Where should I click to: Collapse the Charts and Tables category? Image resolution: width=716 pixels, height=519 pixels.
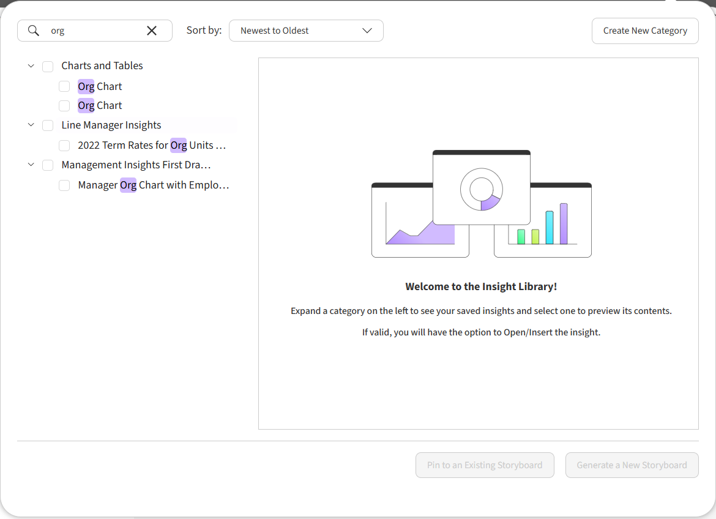pos(31,65)
